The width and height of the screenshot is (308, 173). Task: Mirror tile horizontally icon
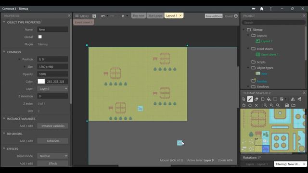tap(293, 99)
